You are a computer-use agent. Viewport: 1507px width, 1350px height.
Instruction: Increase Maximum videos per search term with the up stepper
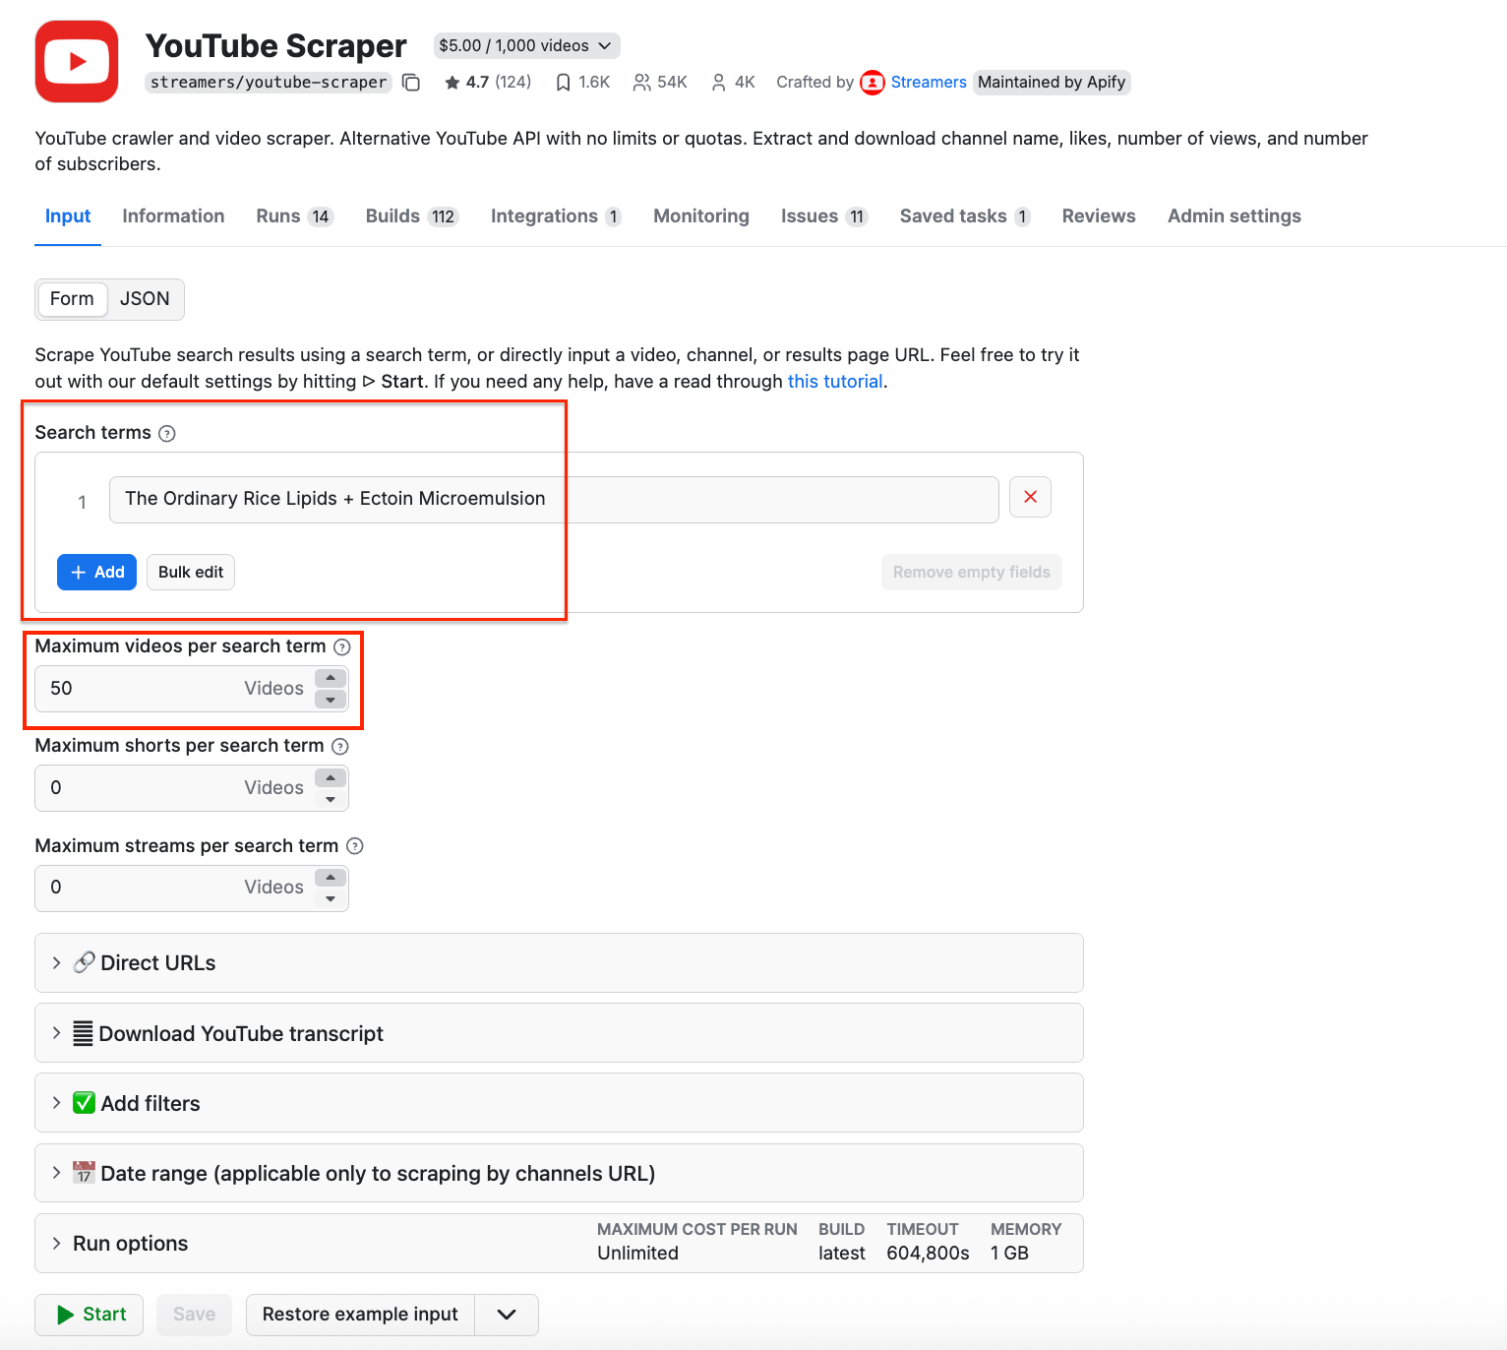[x=330, y=677]
